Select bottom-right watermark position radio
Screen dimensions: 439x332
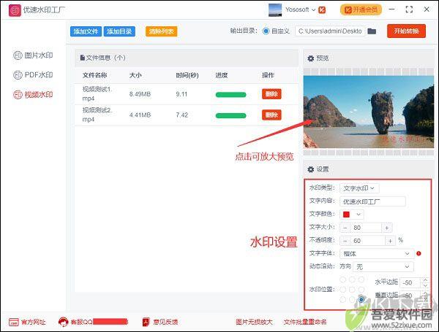[x=361, y=300]
